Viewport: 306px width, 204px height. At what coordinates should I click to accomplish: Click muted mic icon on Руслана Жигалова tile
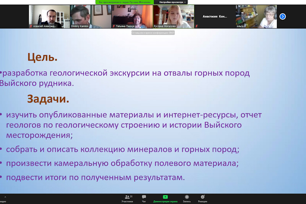click(x=155, y=26)
